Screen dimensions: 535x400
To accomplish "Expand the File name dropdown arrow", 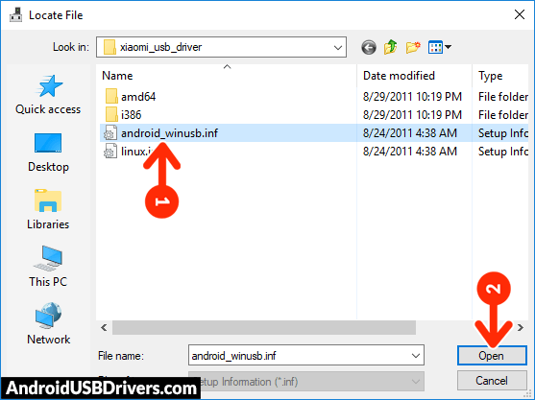I will (416, 356).
